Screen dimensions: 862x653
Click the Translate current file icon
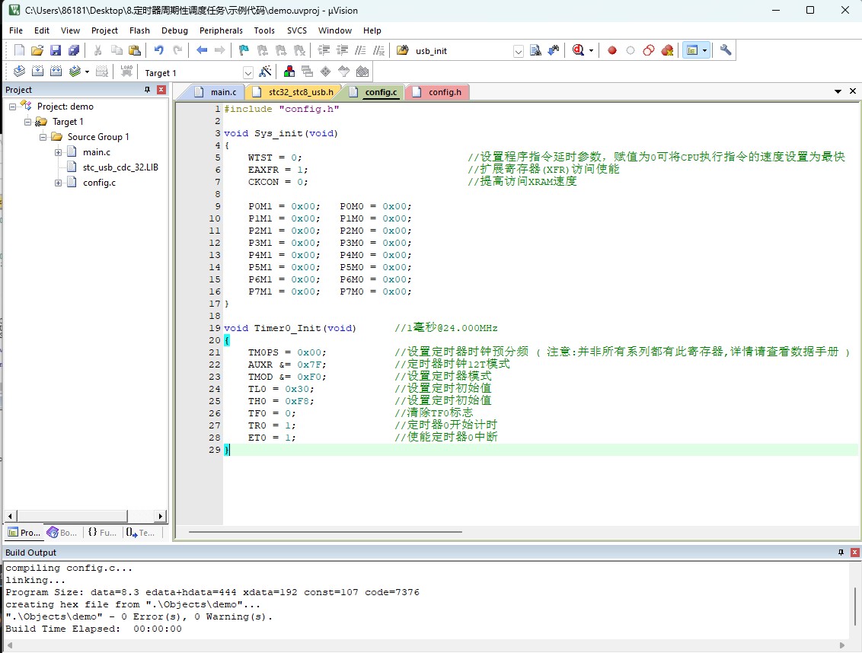click(19, 72)
